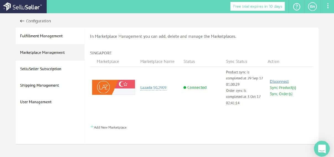Click the plus icon for Add New Marketplace
The image size is (334, 157).
point(92,127)
